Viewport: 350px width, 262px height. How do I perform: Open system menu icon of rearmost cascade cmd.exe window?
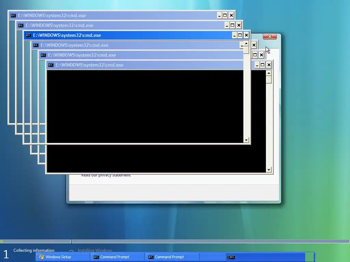(13, 15)
